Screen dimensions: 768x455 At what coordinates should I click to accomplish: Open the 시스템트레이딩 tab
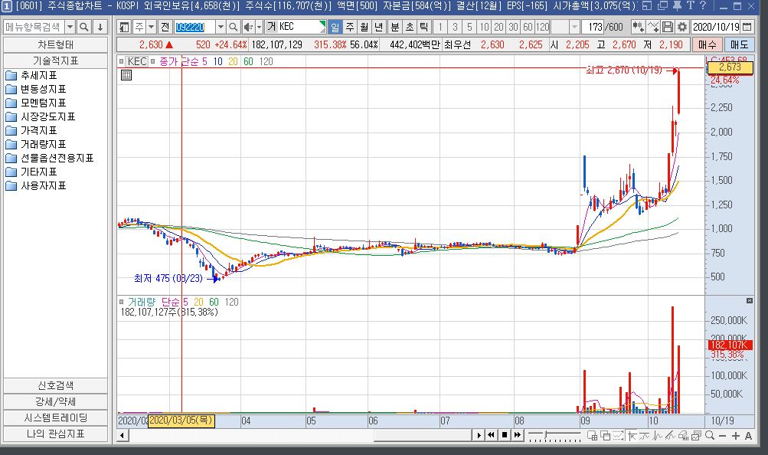click(x=55, y=417)
